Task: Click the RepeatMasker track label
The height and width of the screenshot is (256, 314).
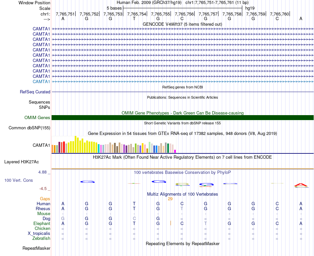Action: click(x=36, y=248)
